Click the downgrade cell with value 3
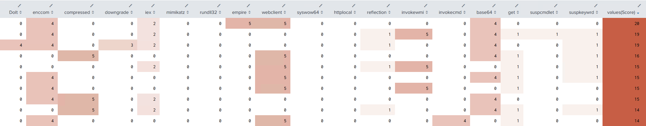Screen dimensions: 646x126 pos(118,45)
